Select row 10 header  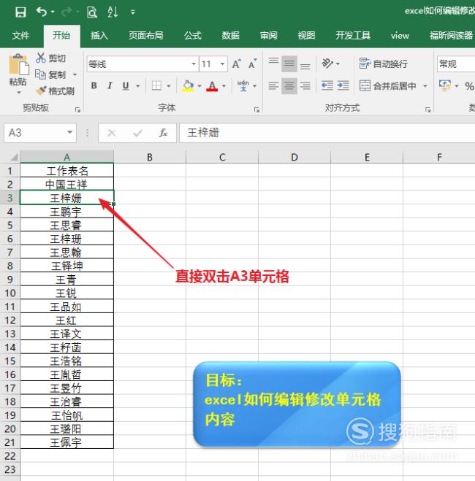(x=10, y=293)
